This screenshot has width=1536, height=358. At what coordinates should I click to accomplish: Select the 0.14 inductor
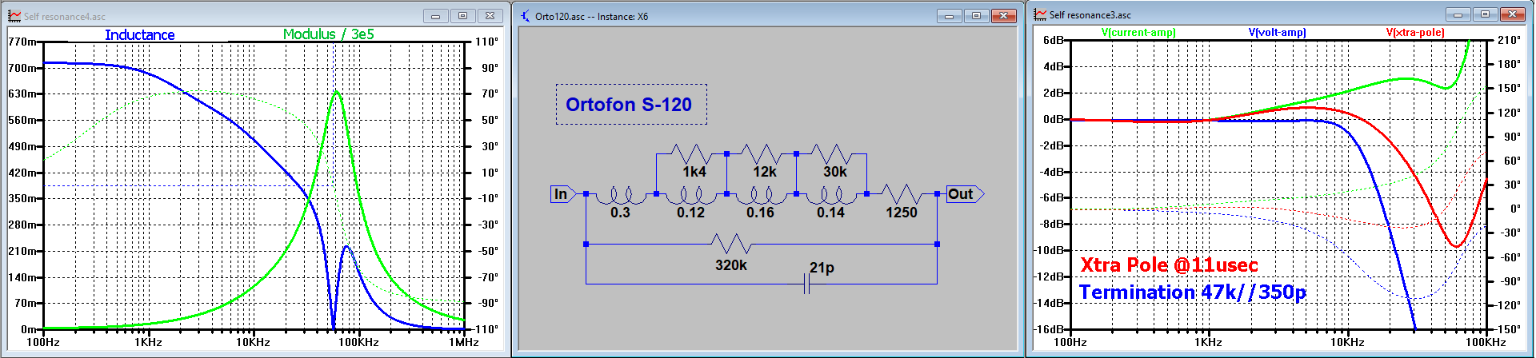pyautogui.click(x=831, y=195)
